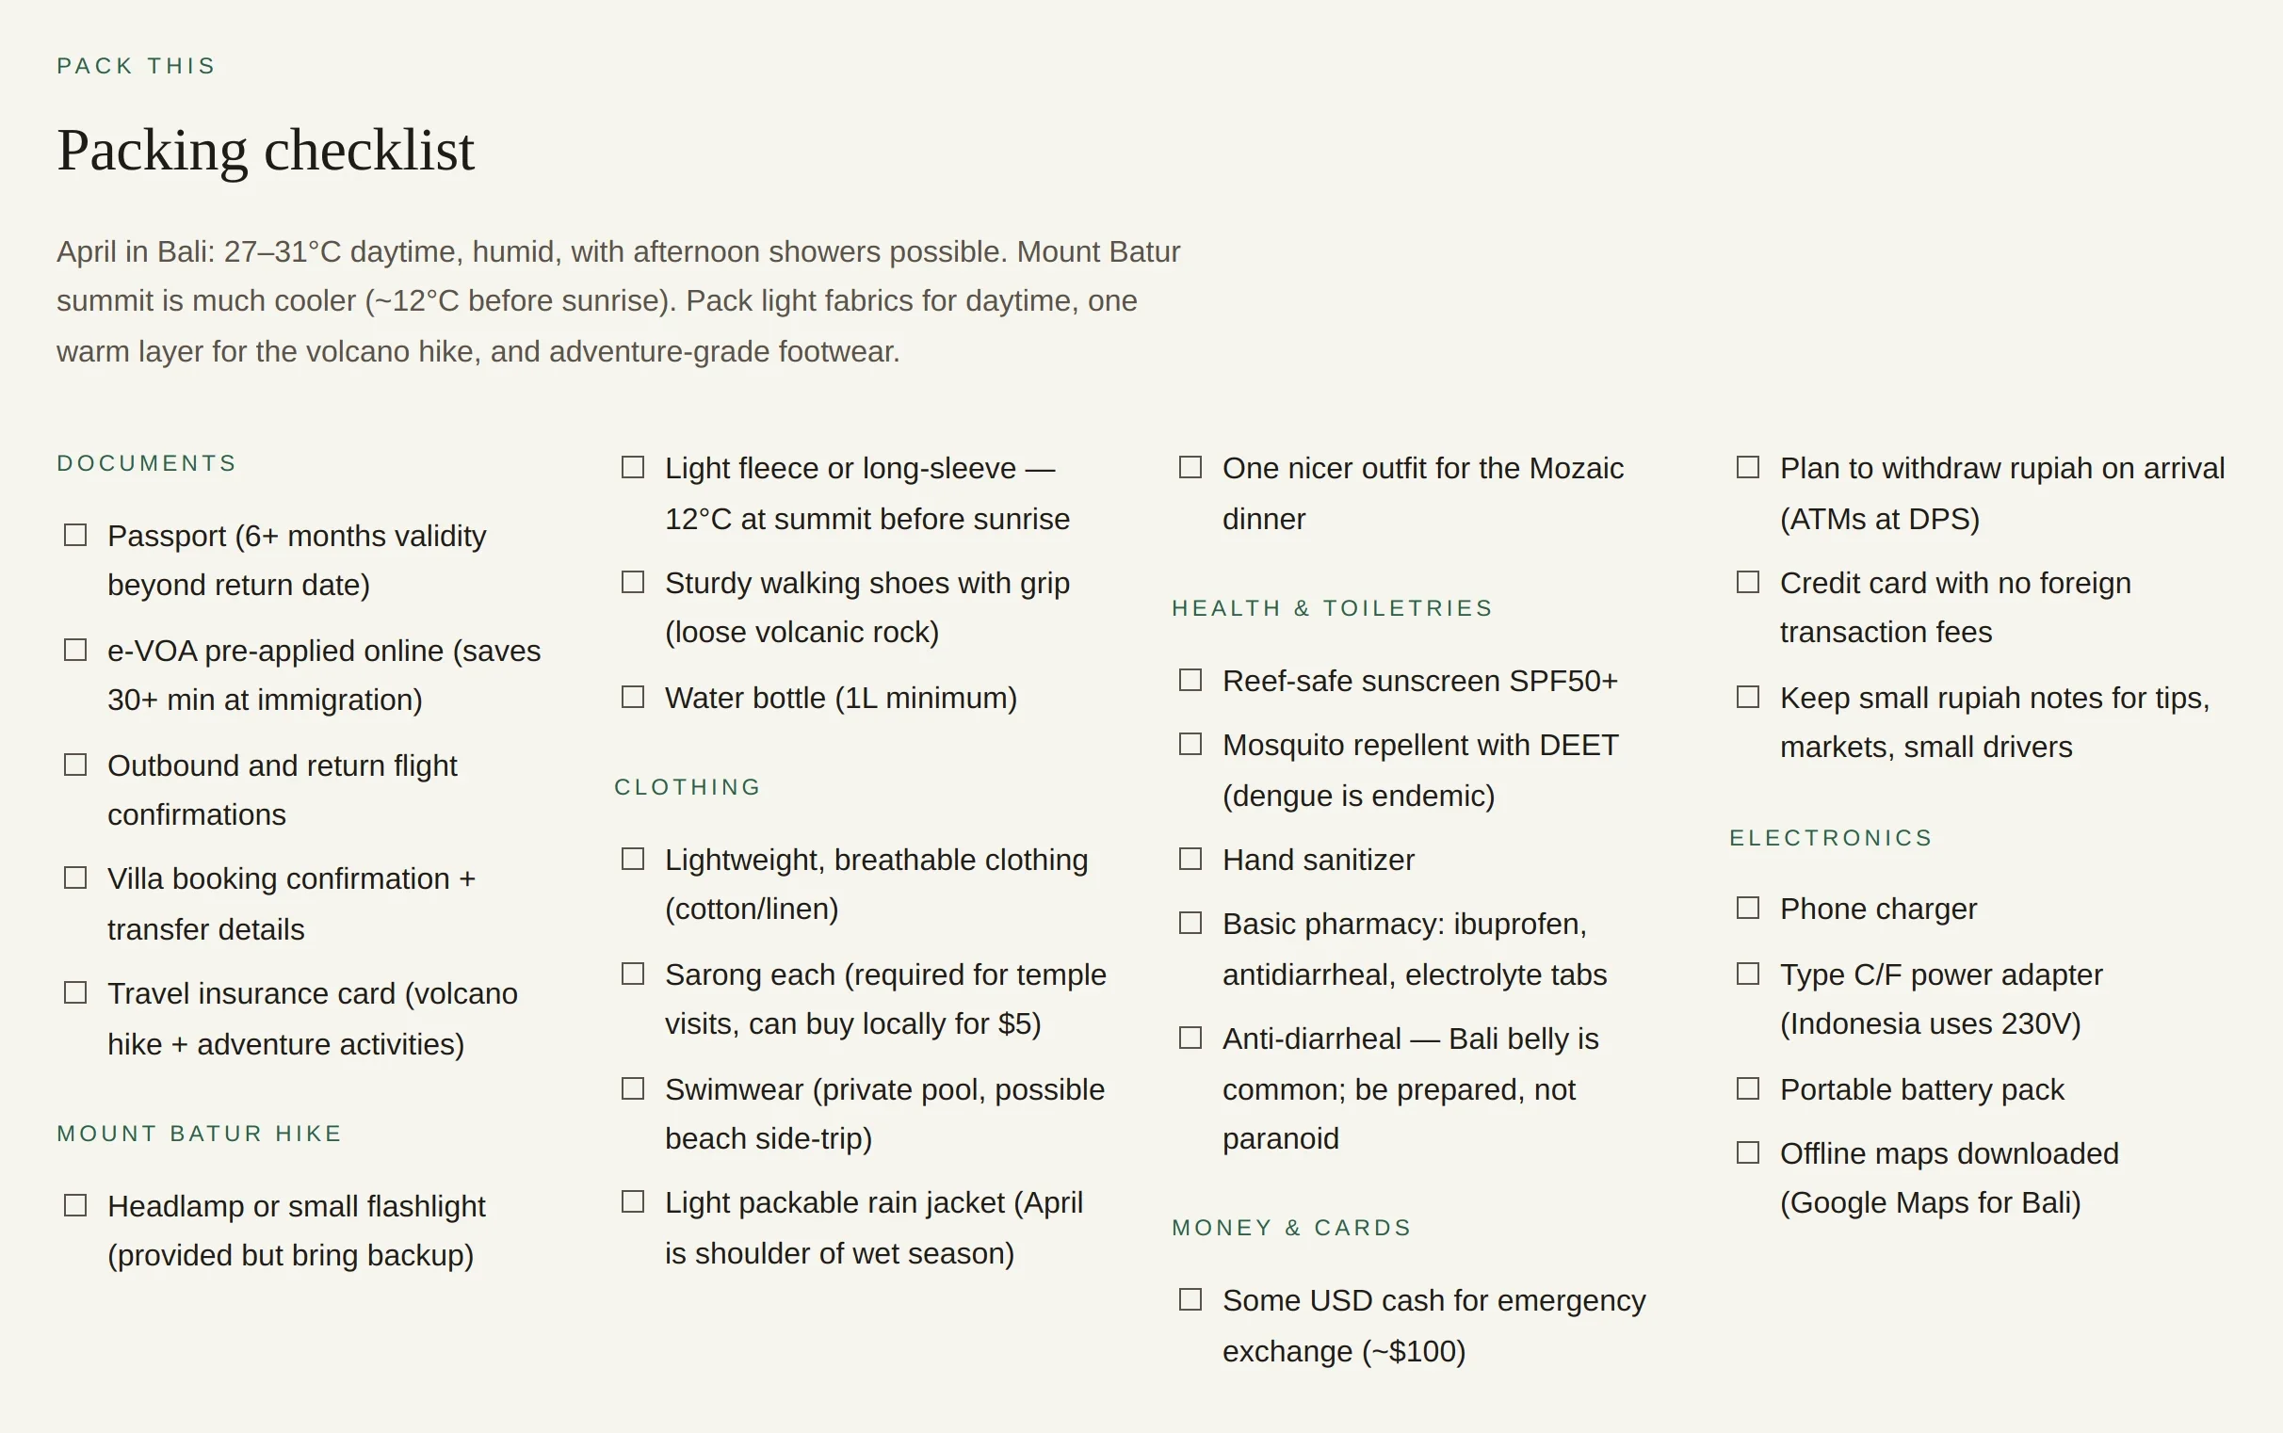2283x1433 pixels.
Task: Check the Sarong each checkbox
Action: pos(632,974)
